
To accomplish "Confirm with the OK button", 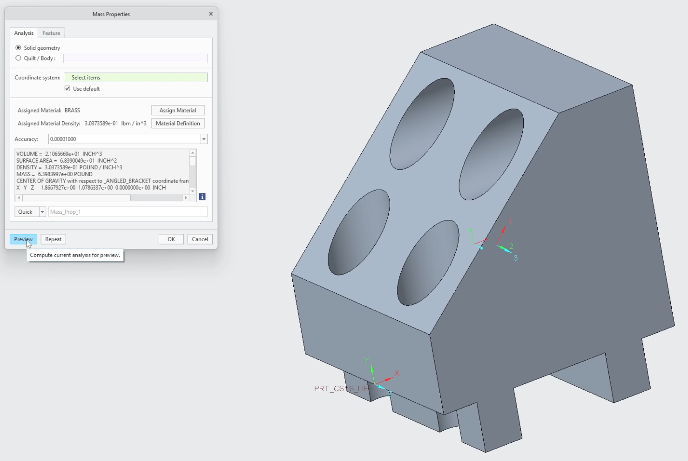I will [x=171, y=239].
